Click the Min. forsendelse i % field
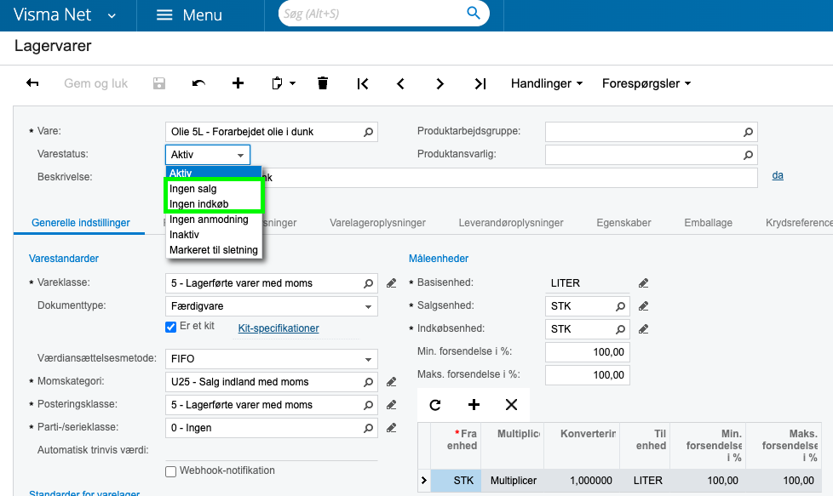 (588, 352)
